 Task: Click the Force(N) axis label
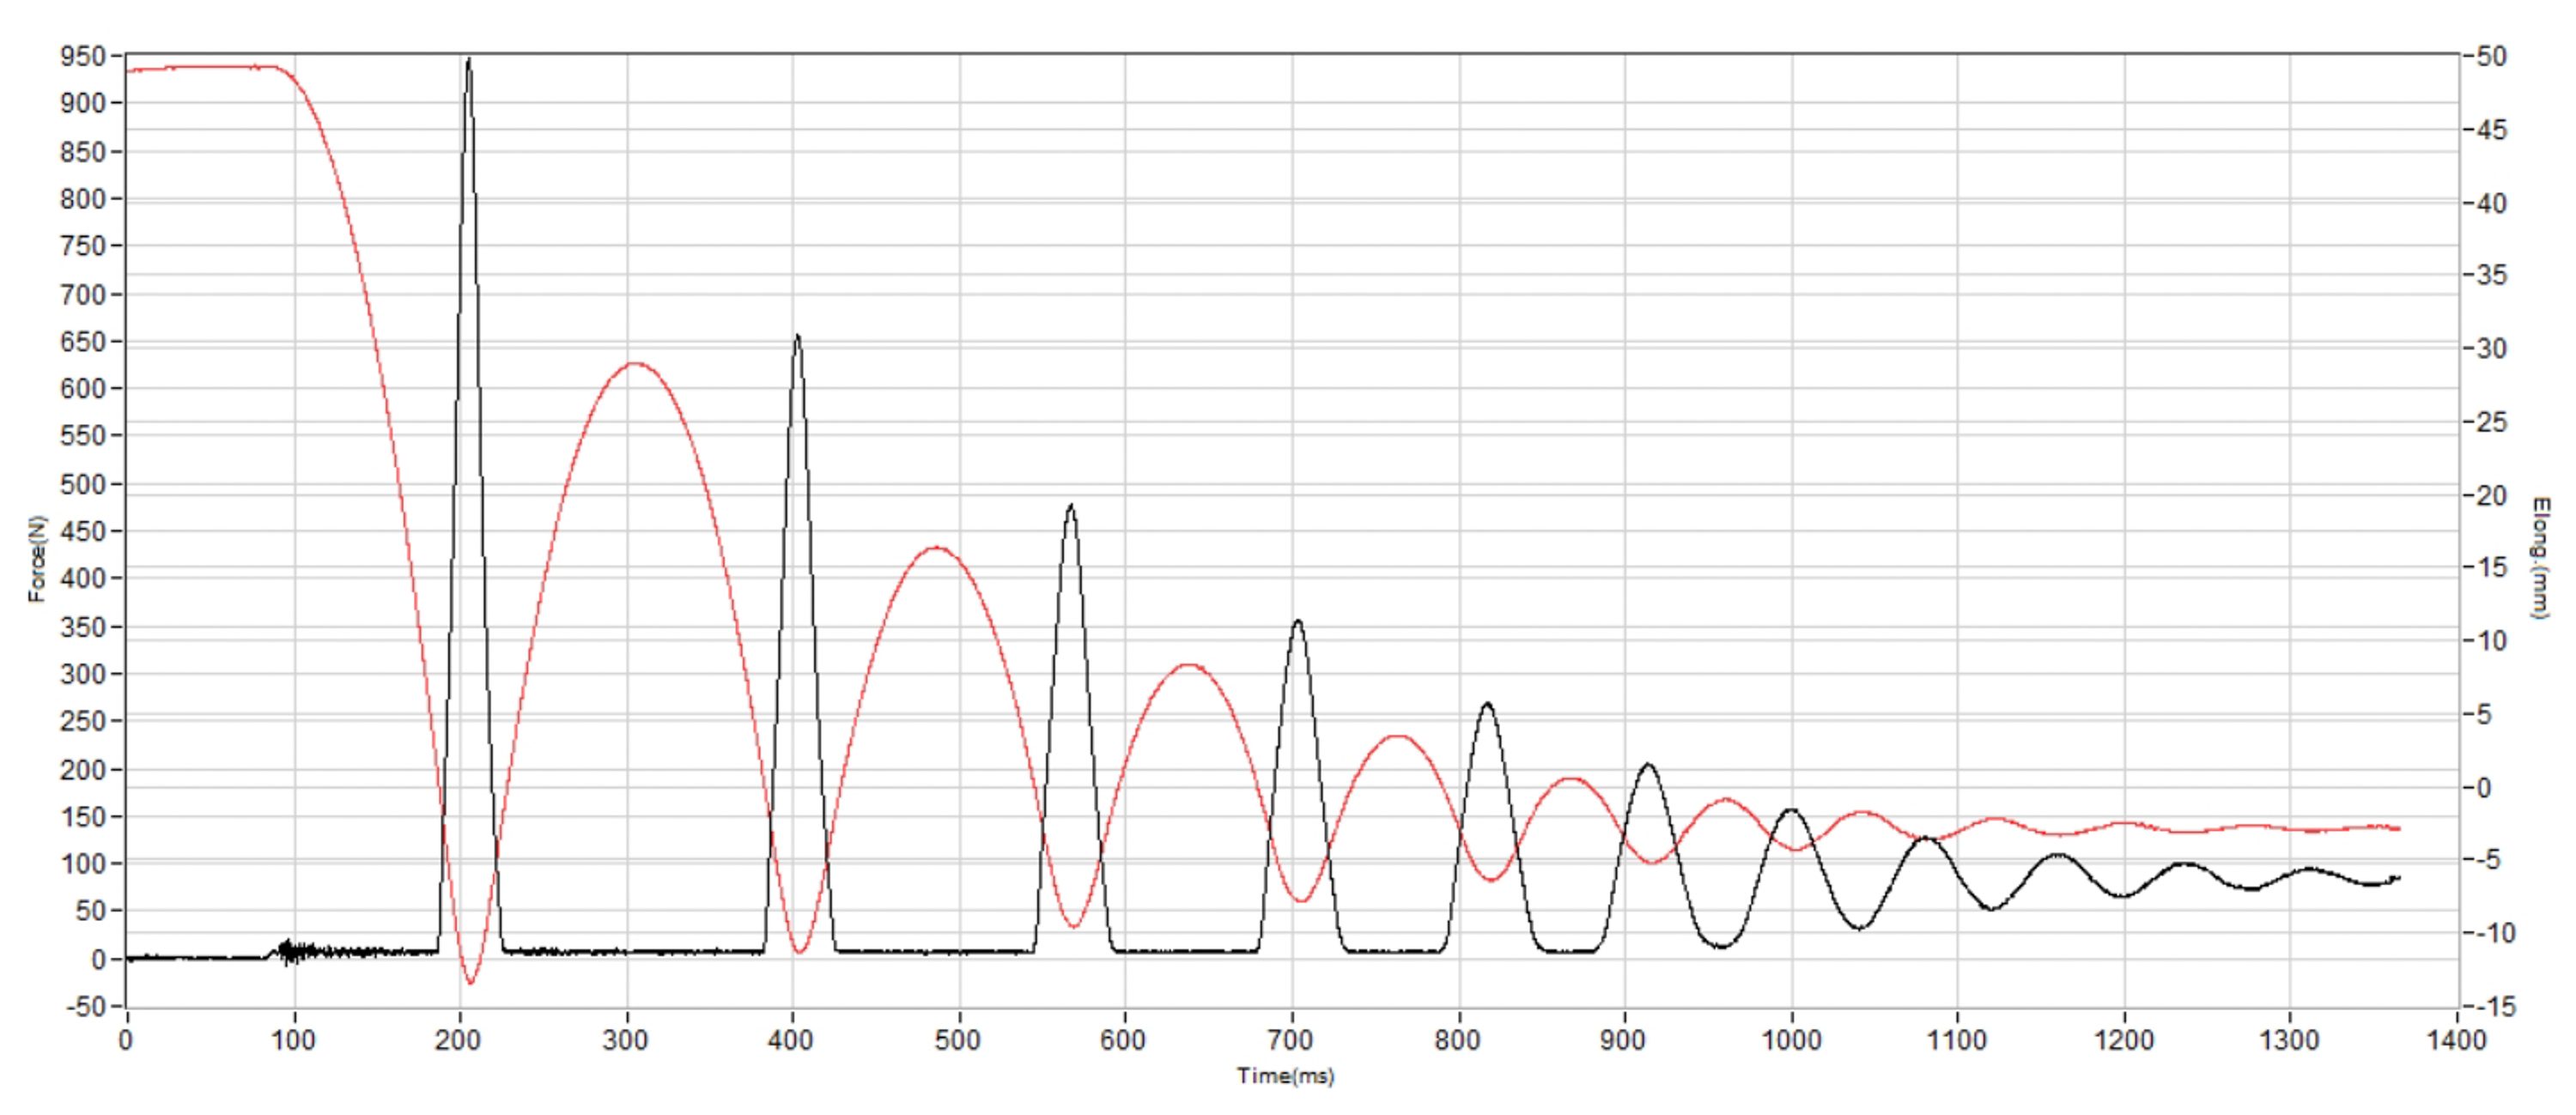tap(37, 559)
